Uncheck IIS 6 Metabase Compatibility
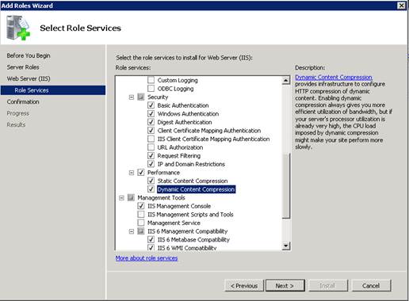The width and height of the screenshot is (409, 301). point(151,239)
